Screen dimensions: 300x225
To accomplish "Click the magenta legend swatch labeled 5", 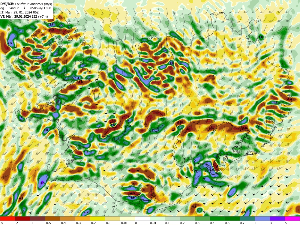I will tap(292, 219).
